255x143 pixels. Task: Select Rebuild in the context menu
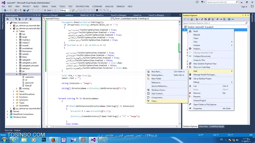click(x=211, y=35)
